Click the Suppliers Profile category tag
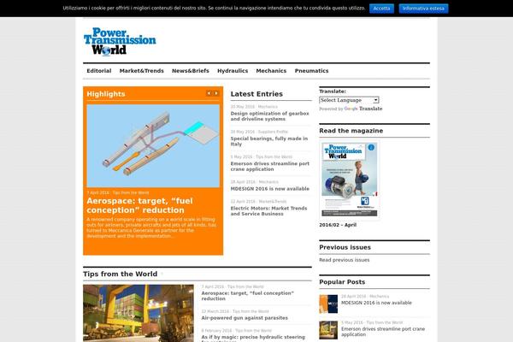This screenshot has width=513, height=342. pos(273,132)
